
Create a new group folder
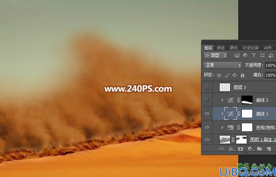coord(259,149)
